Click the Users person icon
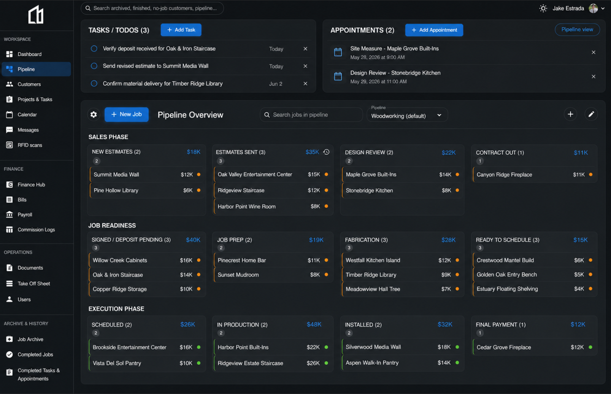The image size is (611, 394). (x=10, y=299)
